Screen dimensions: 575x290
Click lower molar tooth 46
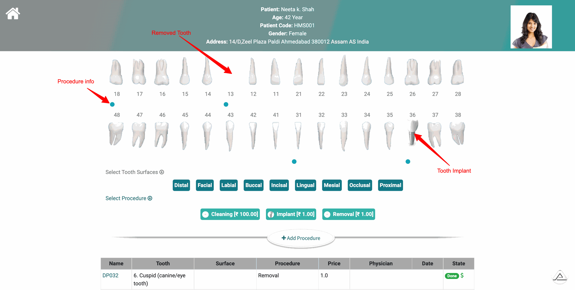point(161,135)
